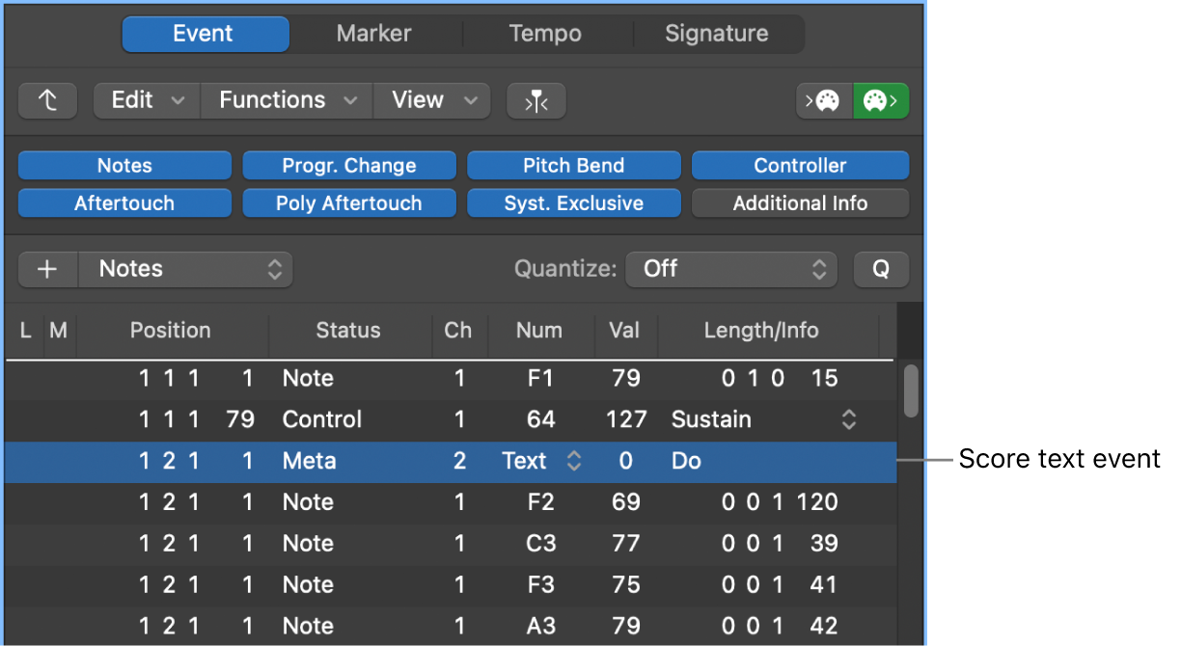
Task: Click the Additional Info button
Action: 800,202
